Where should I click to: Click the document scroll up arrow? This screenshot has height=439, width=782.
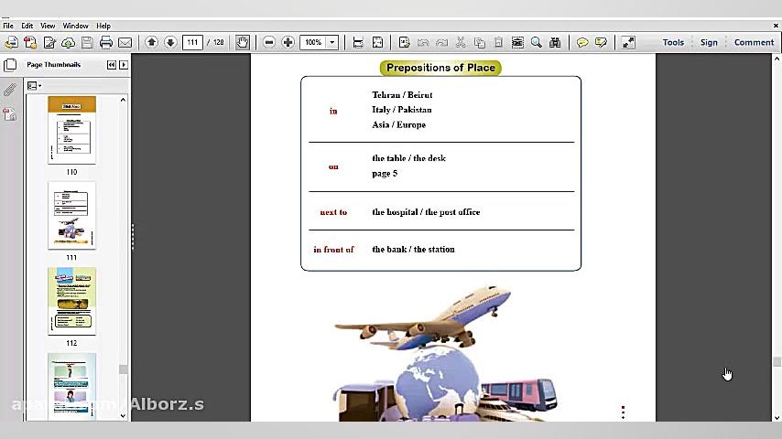tap(777, 59)
